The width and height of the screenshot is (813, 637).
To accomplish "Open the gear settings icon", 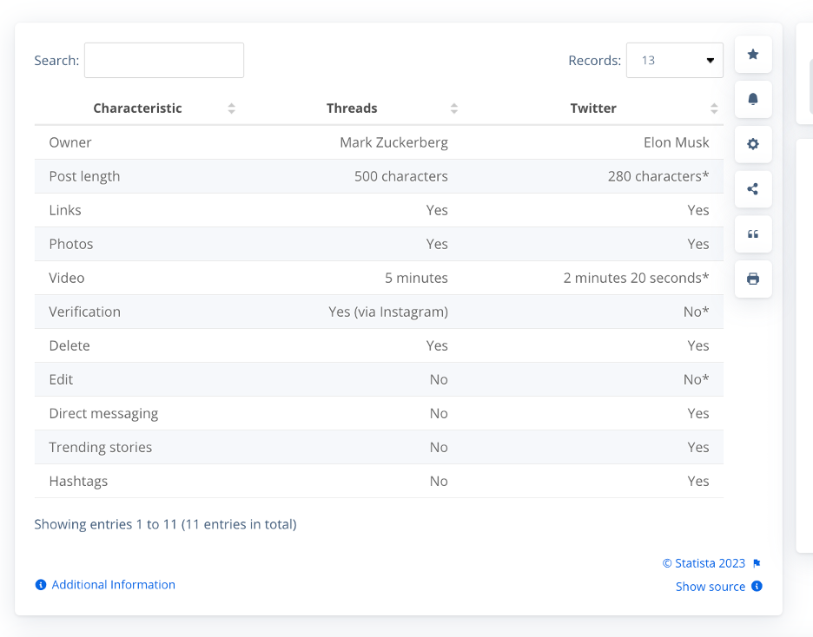I will [753, 144].
